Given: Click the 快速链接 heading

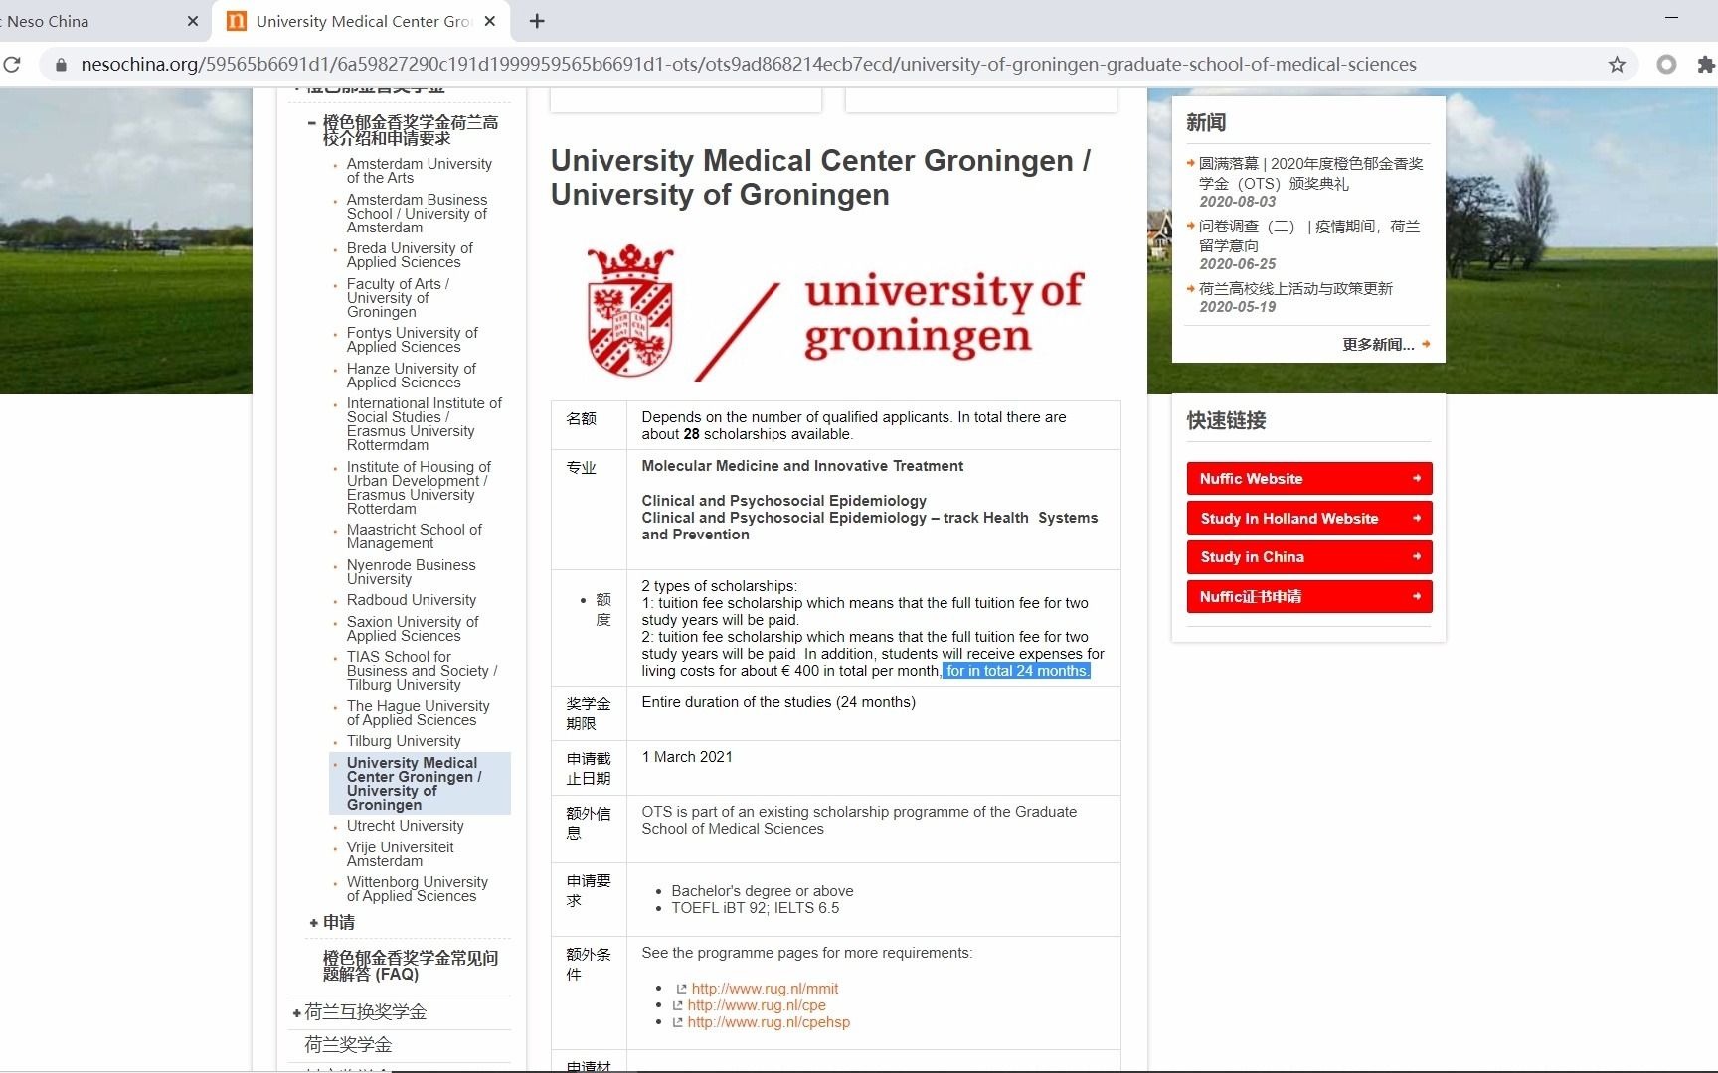Looking at the screenshot, I should pyautogui.click(x=1226, y=420).
